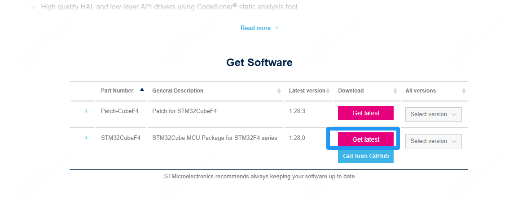
Task: Click the General Description sort arrows icon
Action: [279, 91]
